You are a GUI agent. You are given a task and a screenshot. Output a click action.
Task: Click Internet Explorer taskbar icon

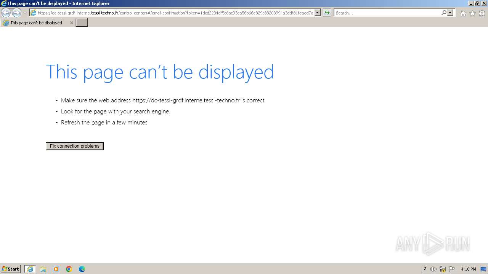(30, 269)
